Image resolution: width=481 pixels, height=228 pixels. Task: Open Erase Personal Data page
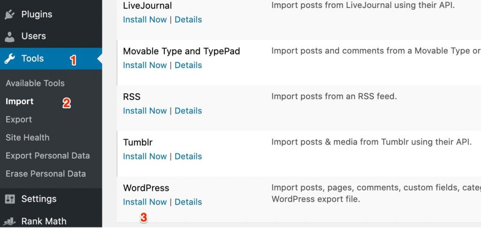46,174
